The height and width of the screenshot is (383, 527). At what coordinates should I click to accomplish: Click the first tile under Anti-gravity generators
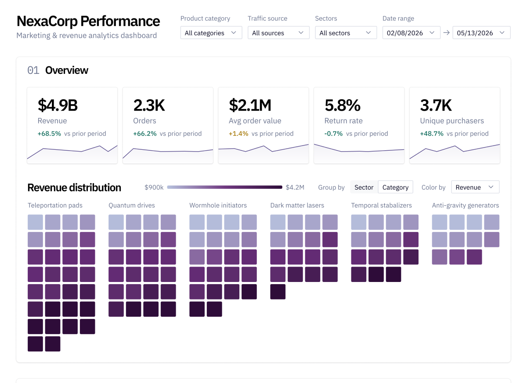[x=440, y=222]
